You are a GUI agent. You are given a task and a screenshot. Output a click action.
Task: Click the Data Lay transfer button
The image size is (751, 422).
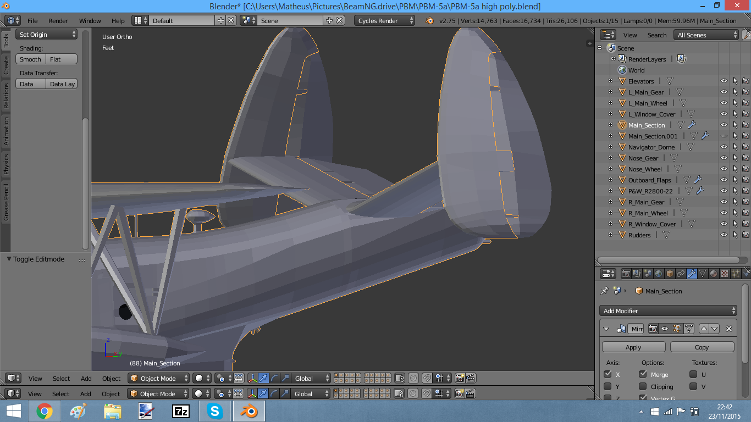[x=62, y=84]
